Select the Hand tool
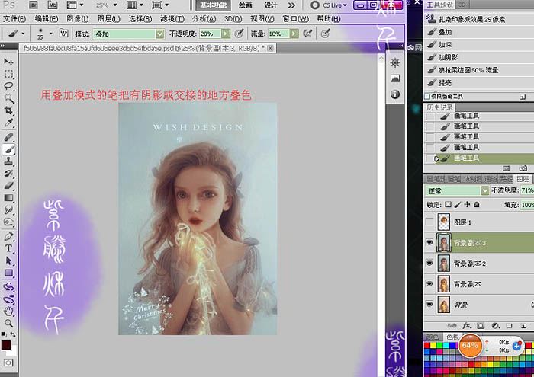This screenshot has width=534, height=377. (8, 311)
